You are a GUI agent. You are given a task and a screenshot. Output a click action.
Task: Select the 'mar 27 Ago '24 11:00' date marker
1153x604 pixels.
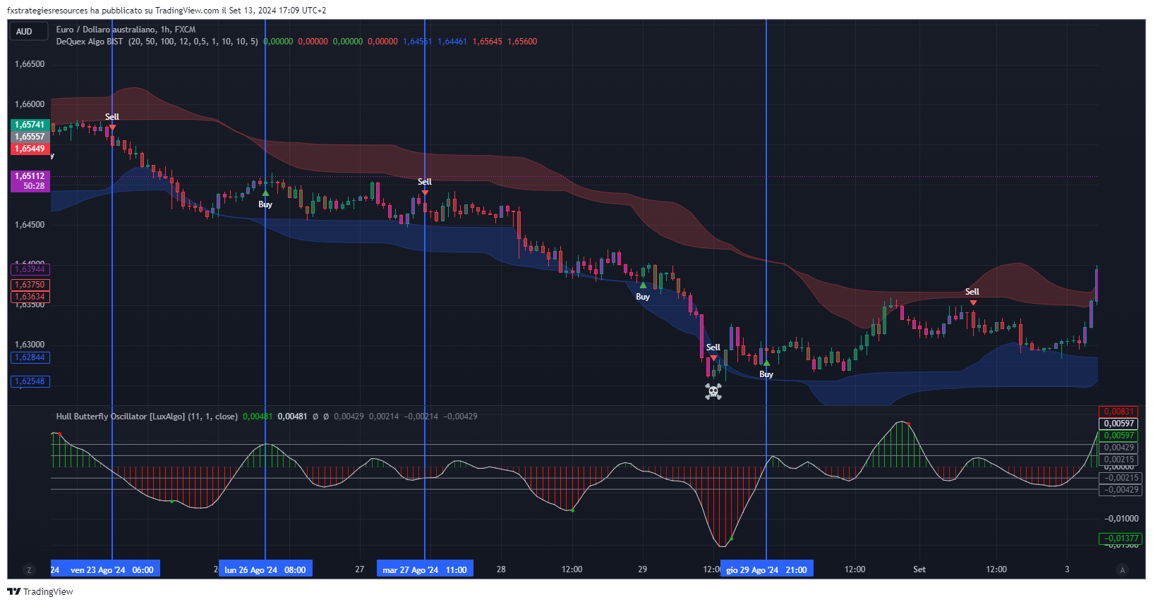click(x=425, y=569)
